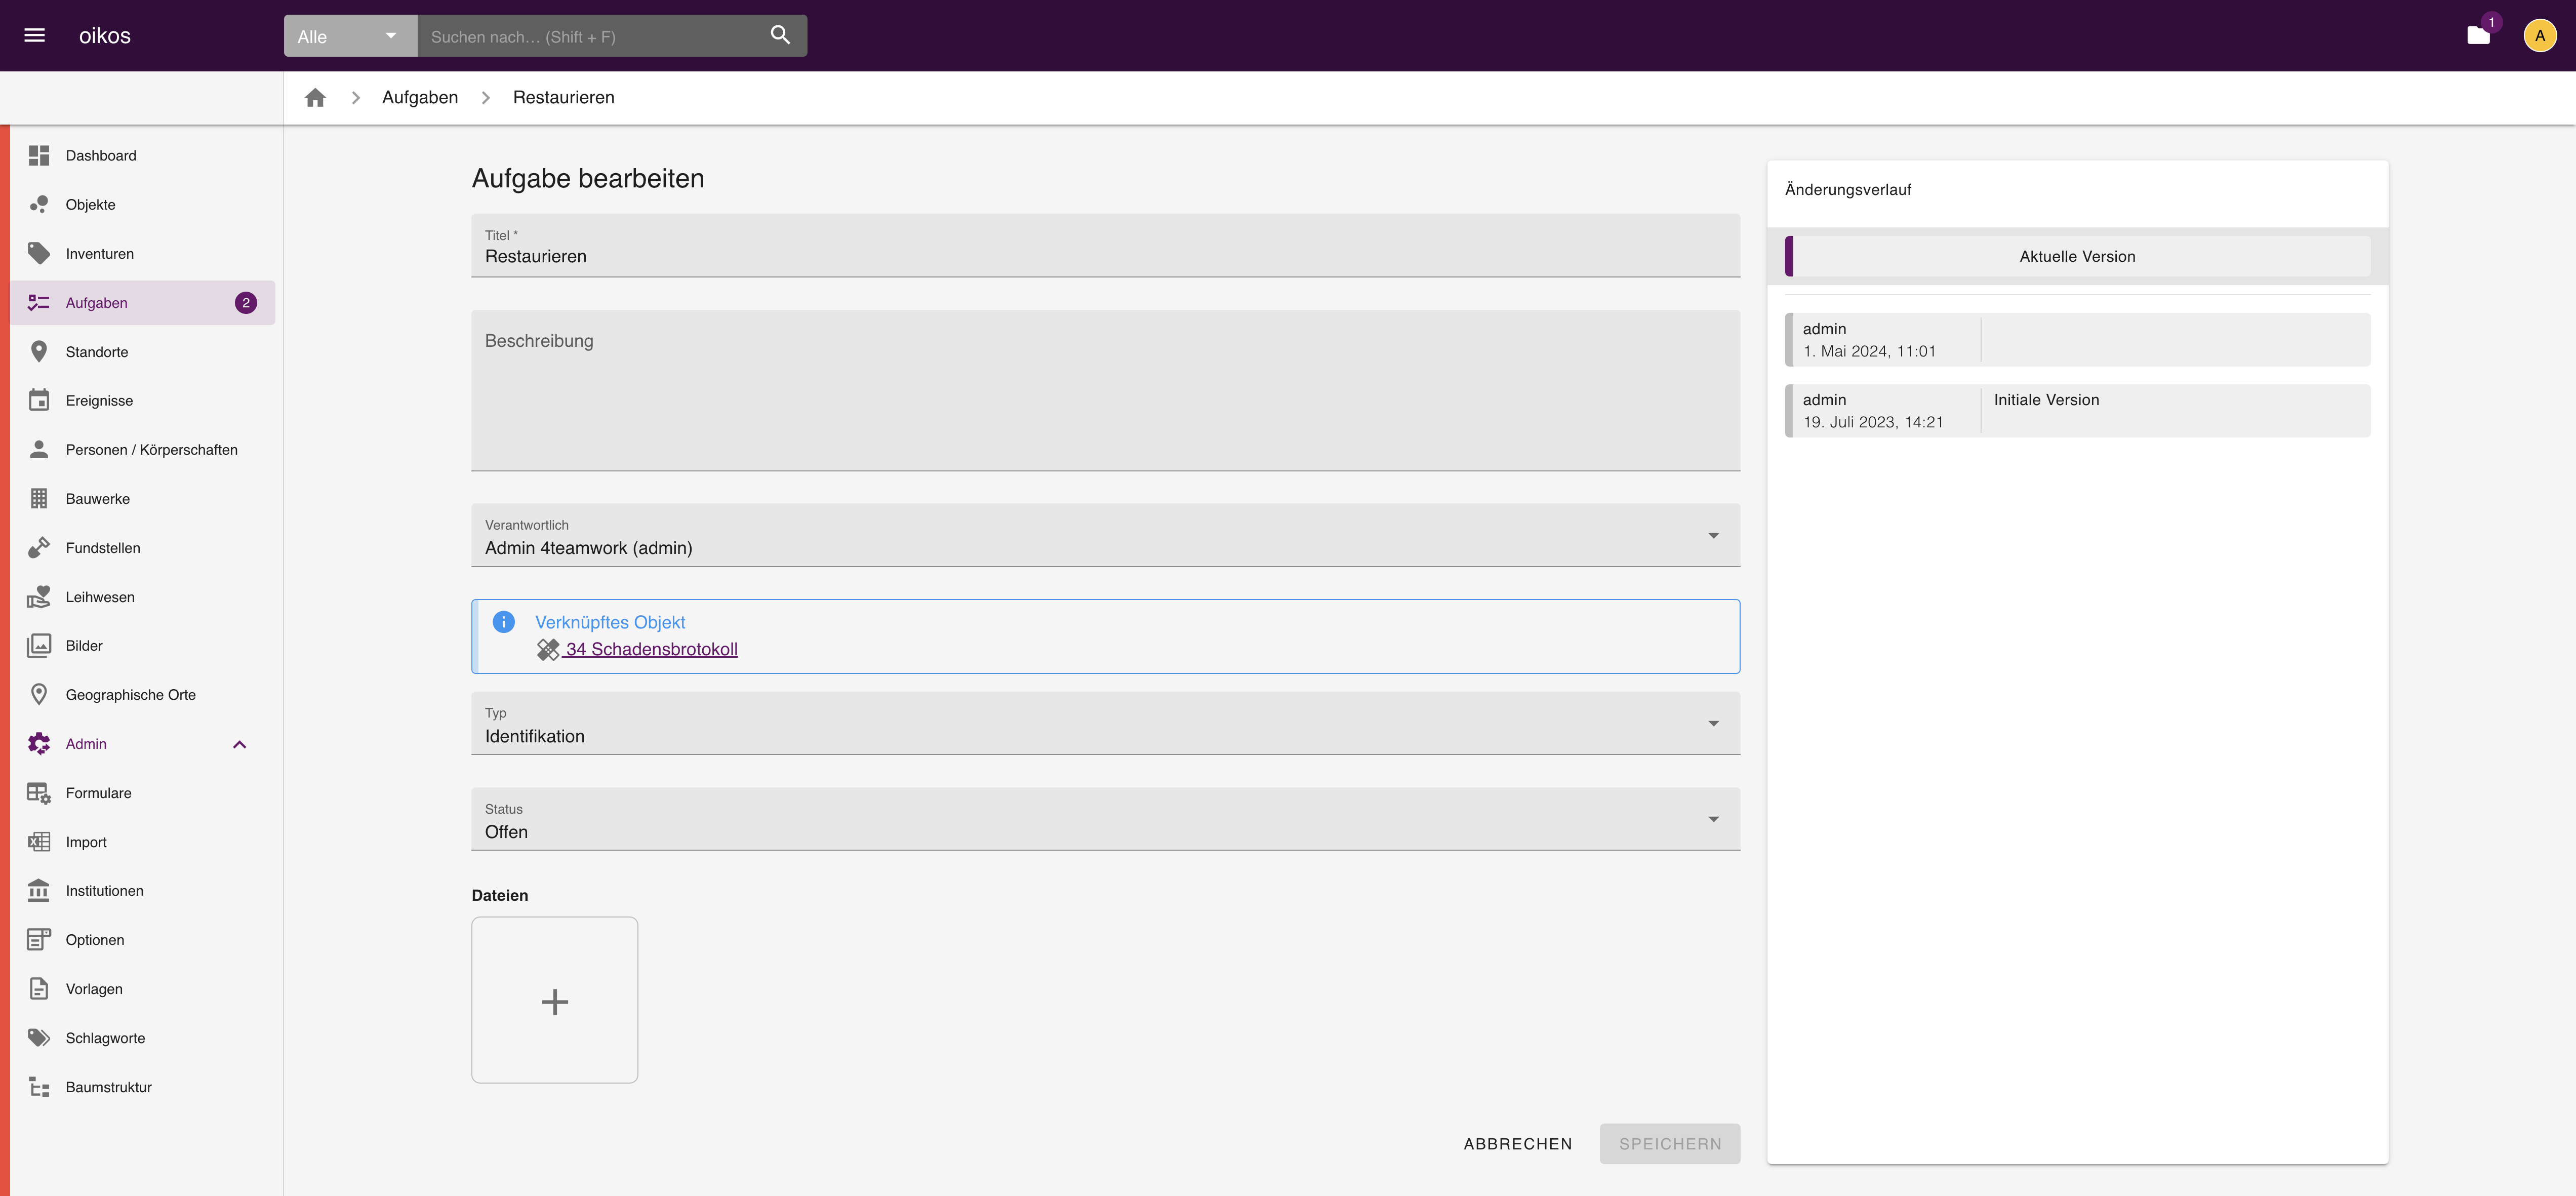Viewport: 2576px width, 1196px height.
Task: Click the Formulare table icon
Action: 39,793
